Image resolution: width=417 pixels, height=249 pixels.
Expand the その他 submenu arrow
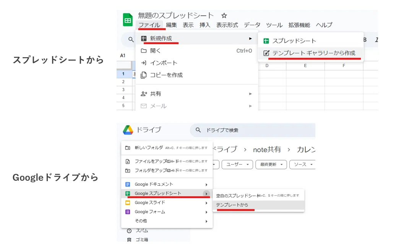(206, 222)
